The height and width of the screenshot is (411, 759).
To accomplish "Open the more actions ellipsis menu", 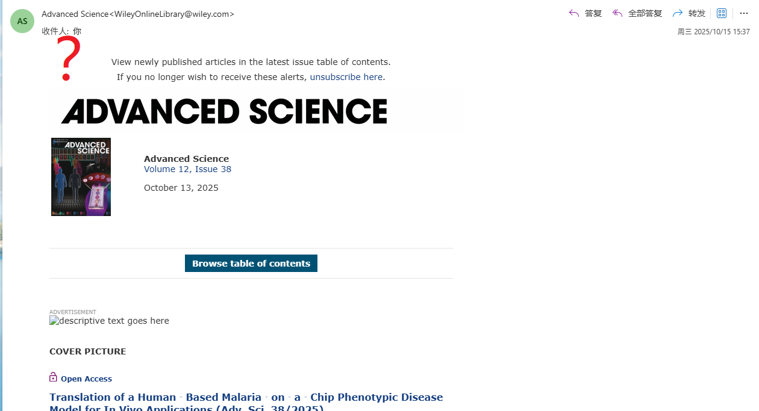I will 744,13.
